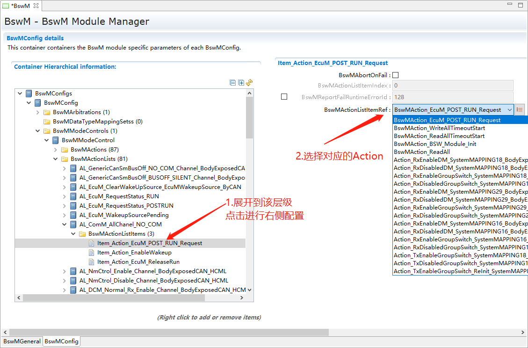Open the BswMActionListItemRef dropdown arrow
The height and width of the screenshot is (348, 528).
tap(509, 110)
